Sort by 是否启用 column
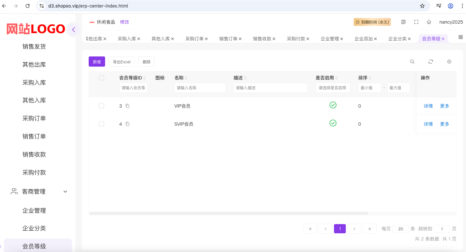Screen dimensions: 466x252 336,78
